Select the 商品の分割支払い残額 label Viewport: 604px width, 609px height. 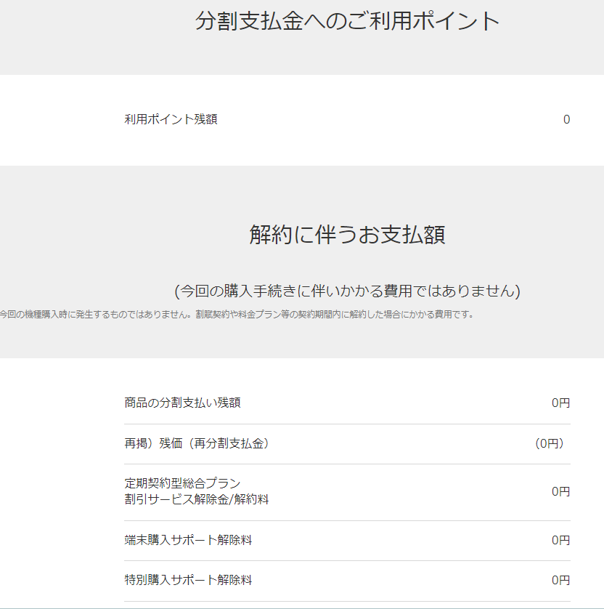point(182,403)
